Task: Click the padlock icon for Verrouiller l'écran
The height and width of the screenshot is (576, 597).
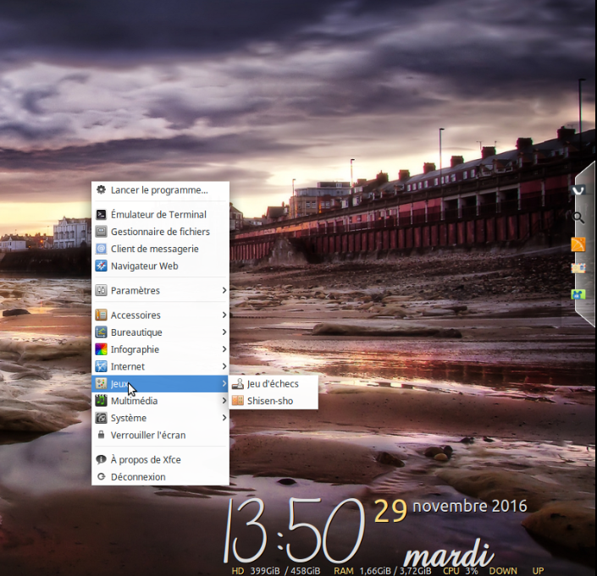Action: pyautogui.click(x=101, y=435)
